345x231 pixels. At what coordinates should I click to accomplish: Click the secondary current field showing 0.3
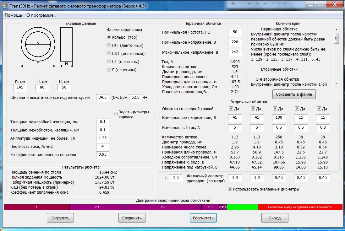pos(323,128)
